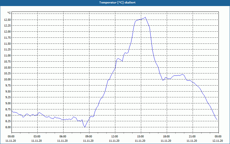Viewport: 230px width, 144px height.
Task: Select the 11.11.20 date beneath 06:00
Action: [62, 141]
